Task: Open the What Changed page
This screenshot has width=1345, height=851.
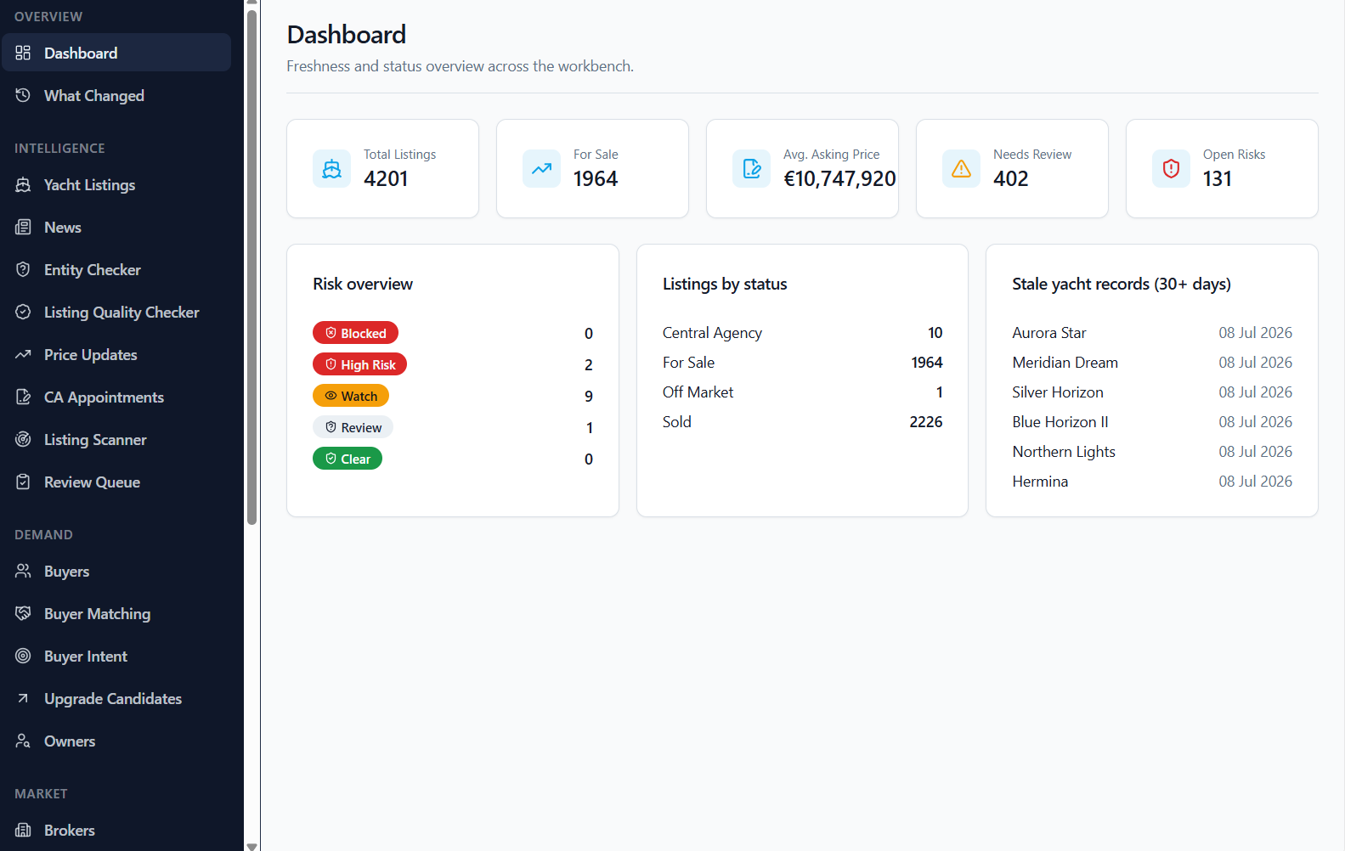Action: (116, 95)
